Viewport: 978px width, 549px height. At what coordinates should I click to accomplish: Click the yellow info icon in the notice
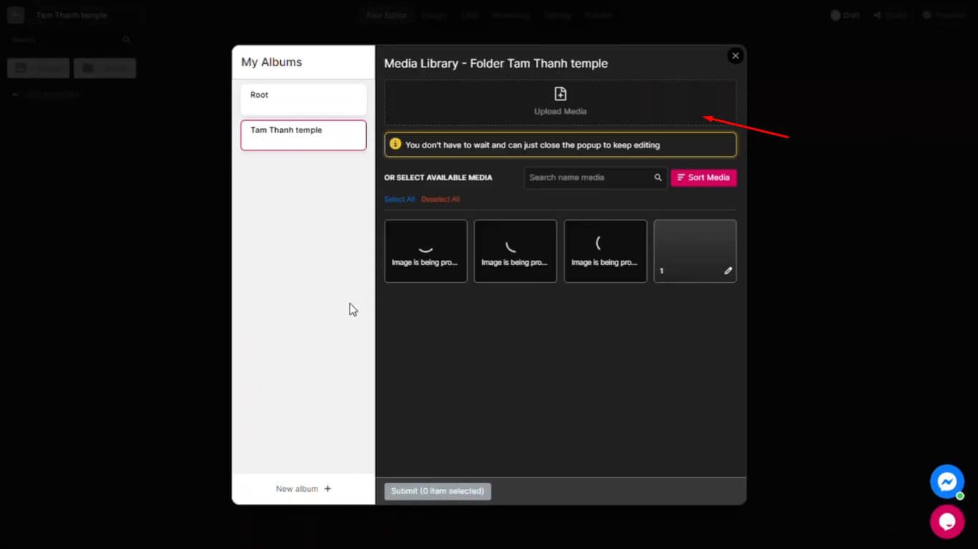395,144
